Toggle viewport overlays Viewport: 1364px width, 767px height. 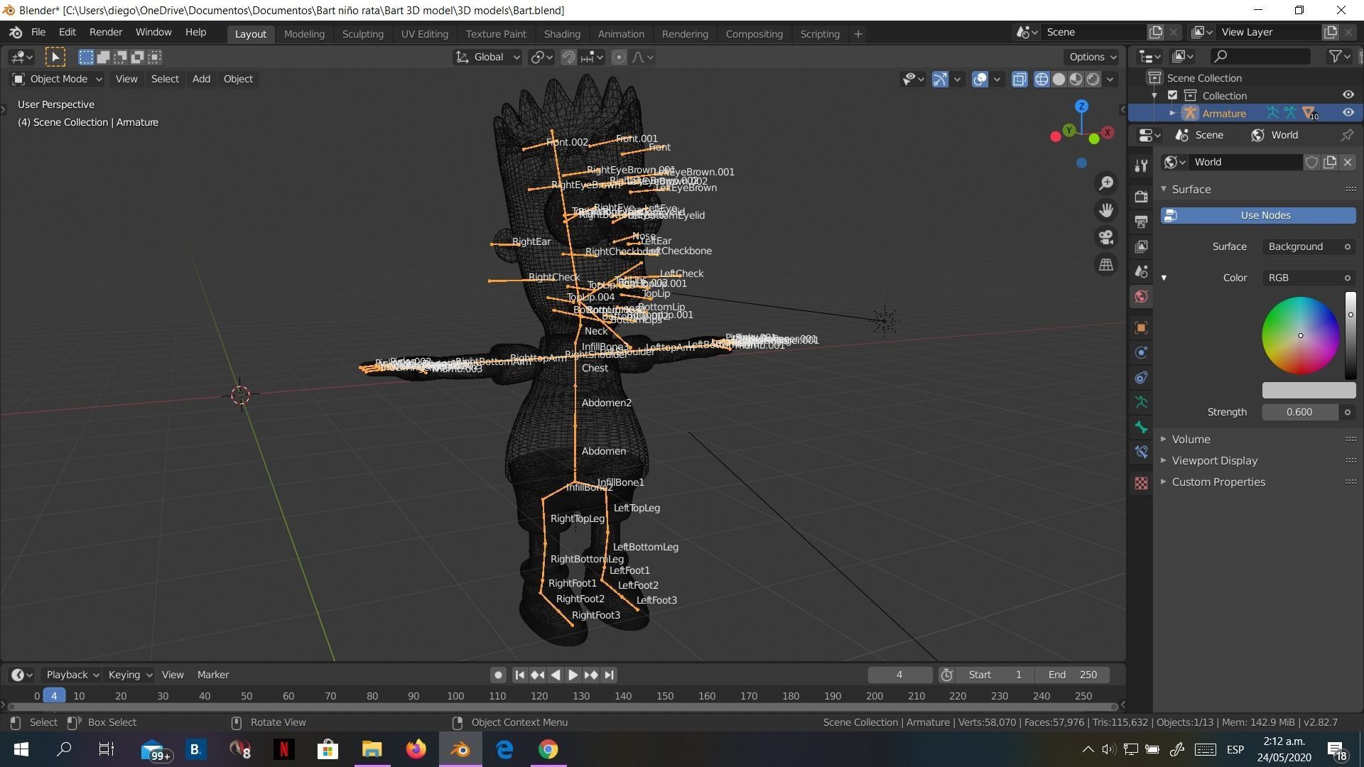[x=980, y=79]
